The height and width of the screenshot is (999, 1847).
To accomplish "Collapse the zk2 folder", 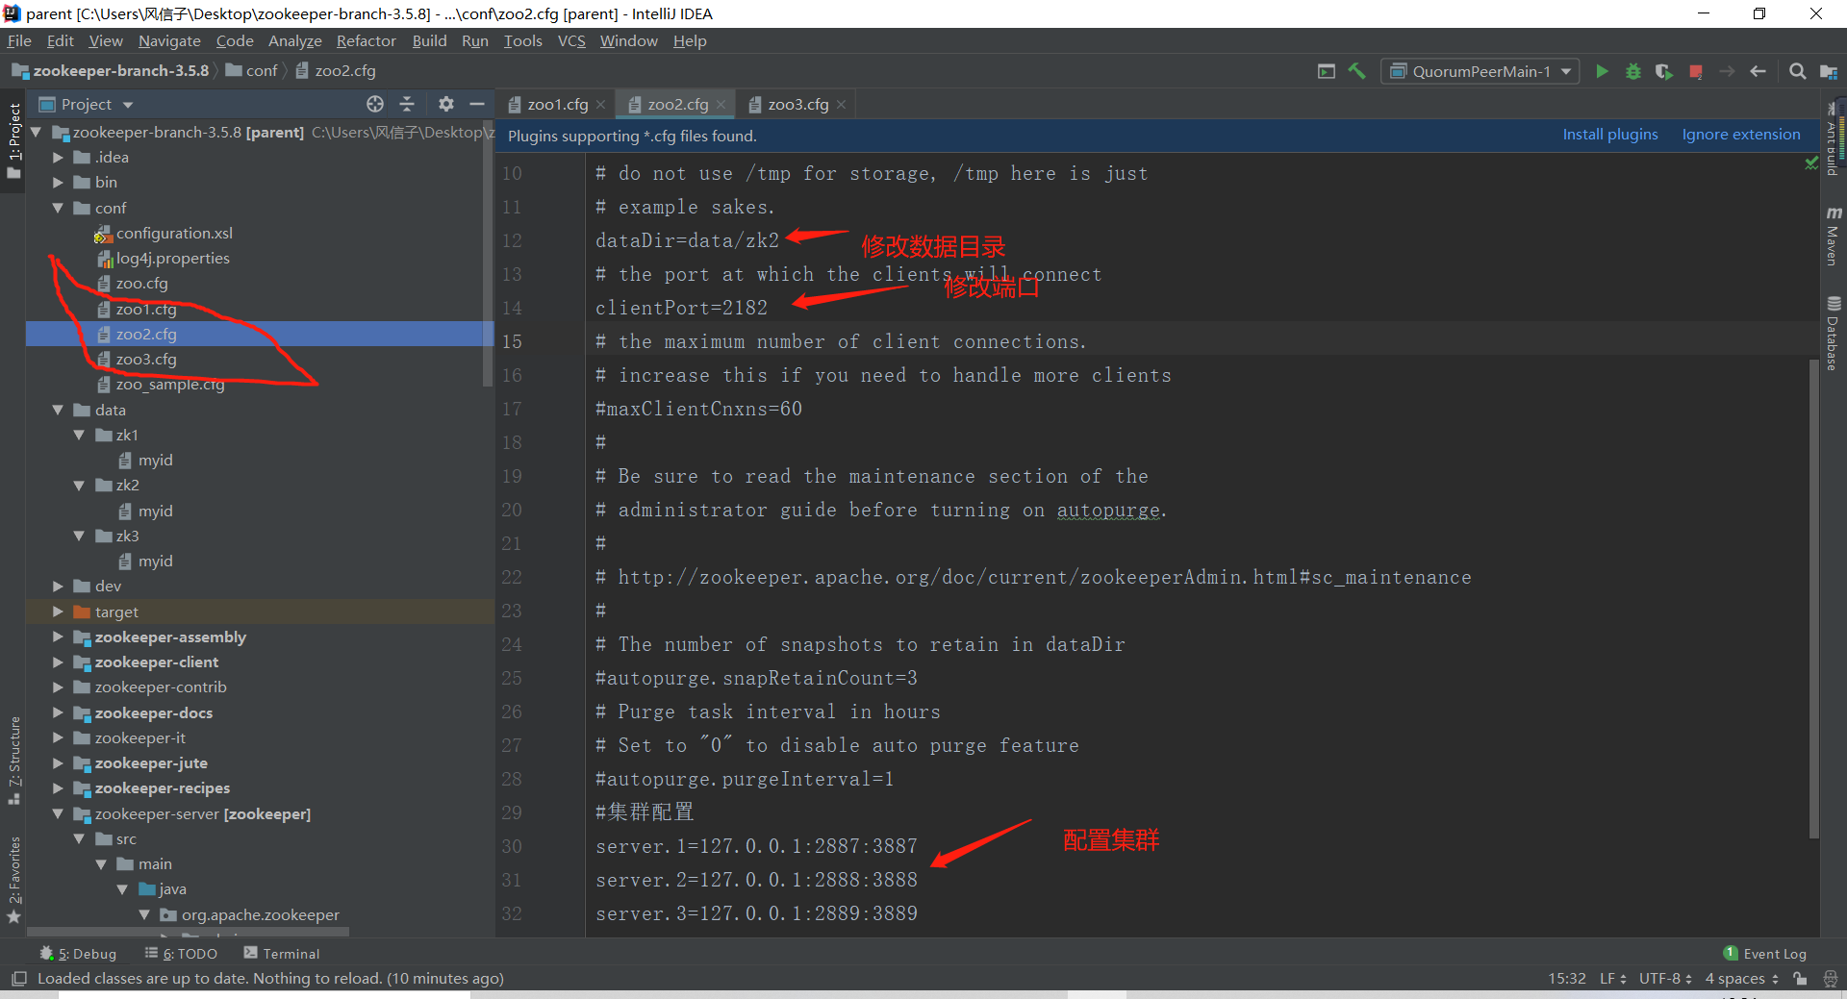I will pyautogui.click(x=79, y=486).
